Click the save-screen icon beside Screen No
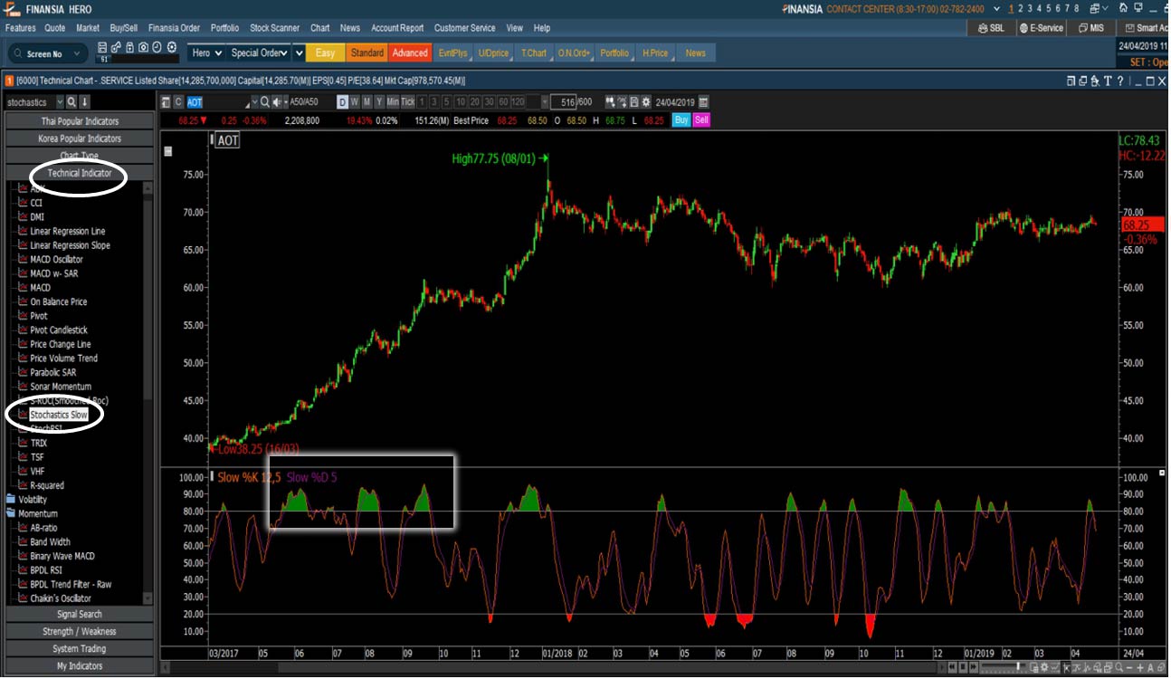 coord(102,47)
